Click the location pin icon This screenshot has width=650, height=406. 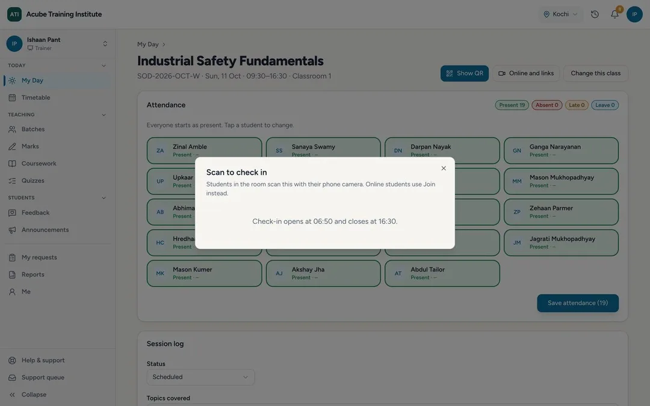click(546, 14)
